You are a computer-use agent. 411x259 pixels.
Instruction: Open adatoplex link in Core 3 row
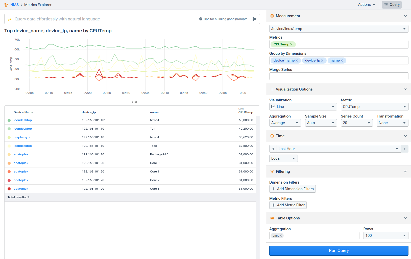[21, 189]
